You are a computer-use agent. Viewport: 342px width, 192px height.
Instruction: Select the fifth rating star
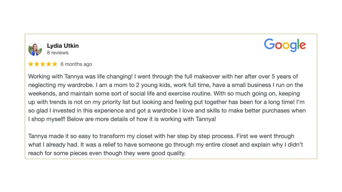[54, 64]
